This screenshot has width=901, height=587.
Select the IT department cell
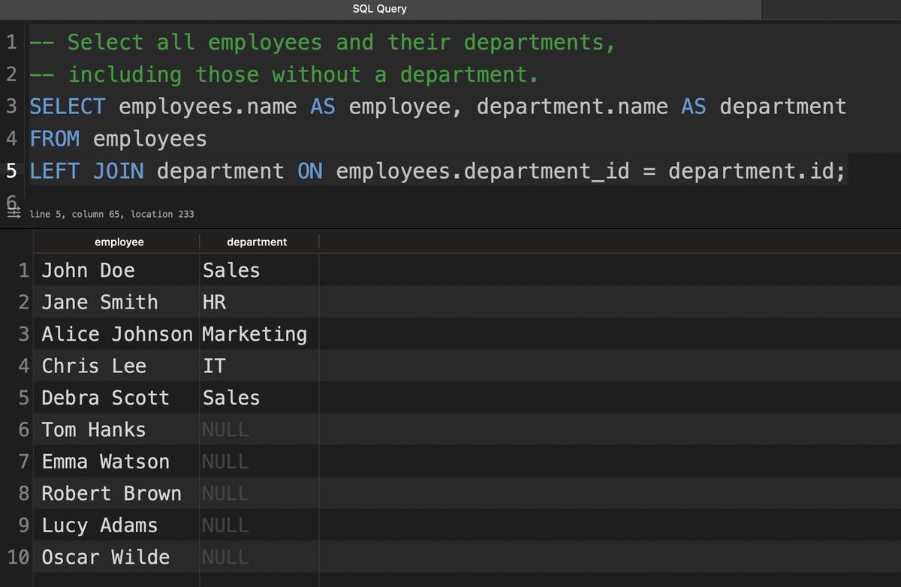[260, 366]
